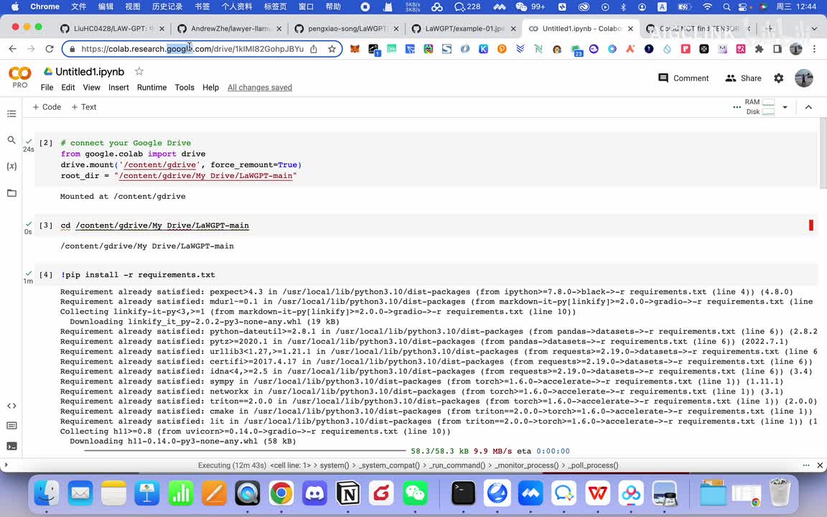Open the Runtime menu
This screenshot has height=517, width=827.
click(151, 88)
